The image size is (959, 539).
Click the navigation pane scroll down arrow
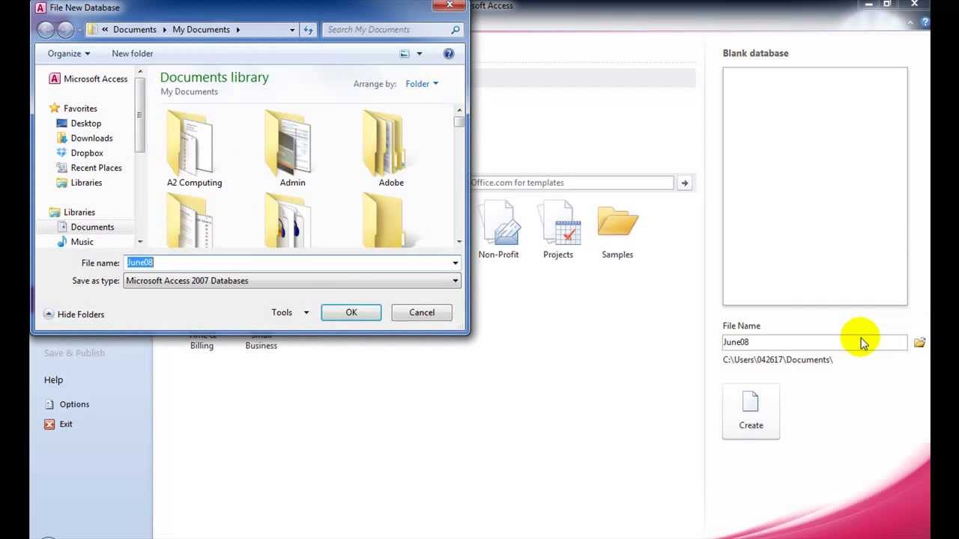pyautogui.click(x=140, y=241)
